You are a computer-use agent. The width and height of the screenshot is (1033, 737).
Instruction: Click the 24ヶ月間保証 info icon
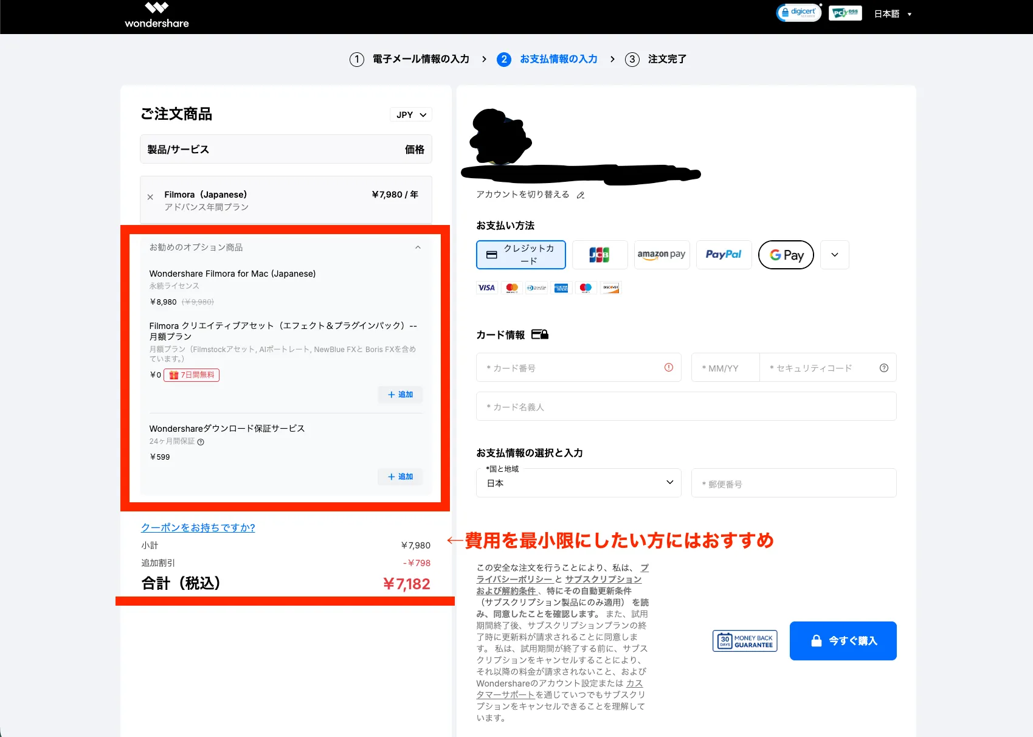[x=201, y=442]
